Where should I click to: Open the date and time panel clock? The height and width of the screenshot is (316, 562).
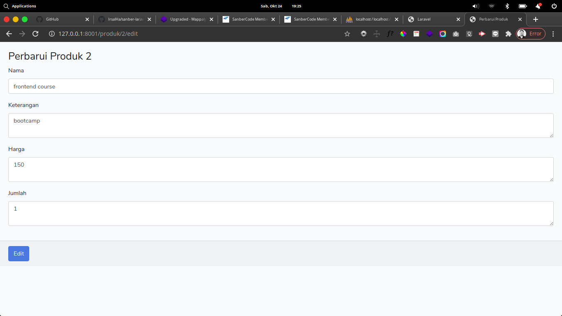tap(281, 6)
